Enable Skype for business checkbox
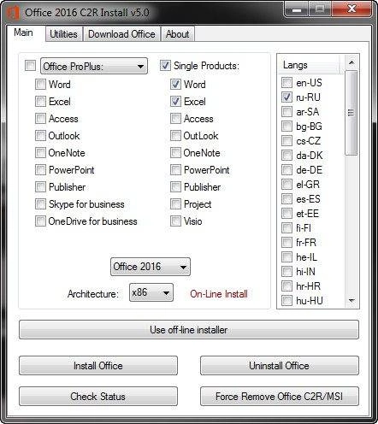378x424 pixels. click(x=40, y=204)
